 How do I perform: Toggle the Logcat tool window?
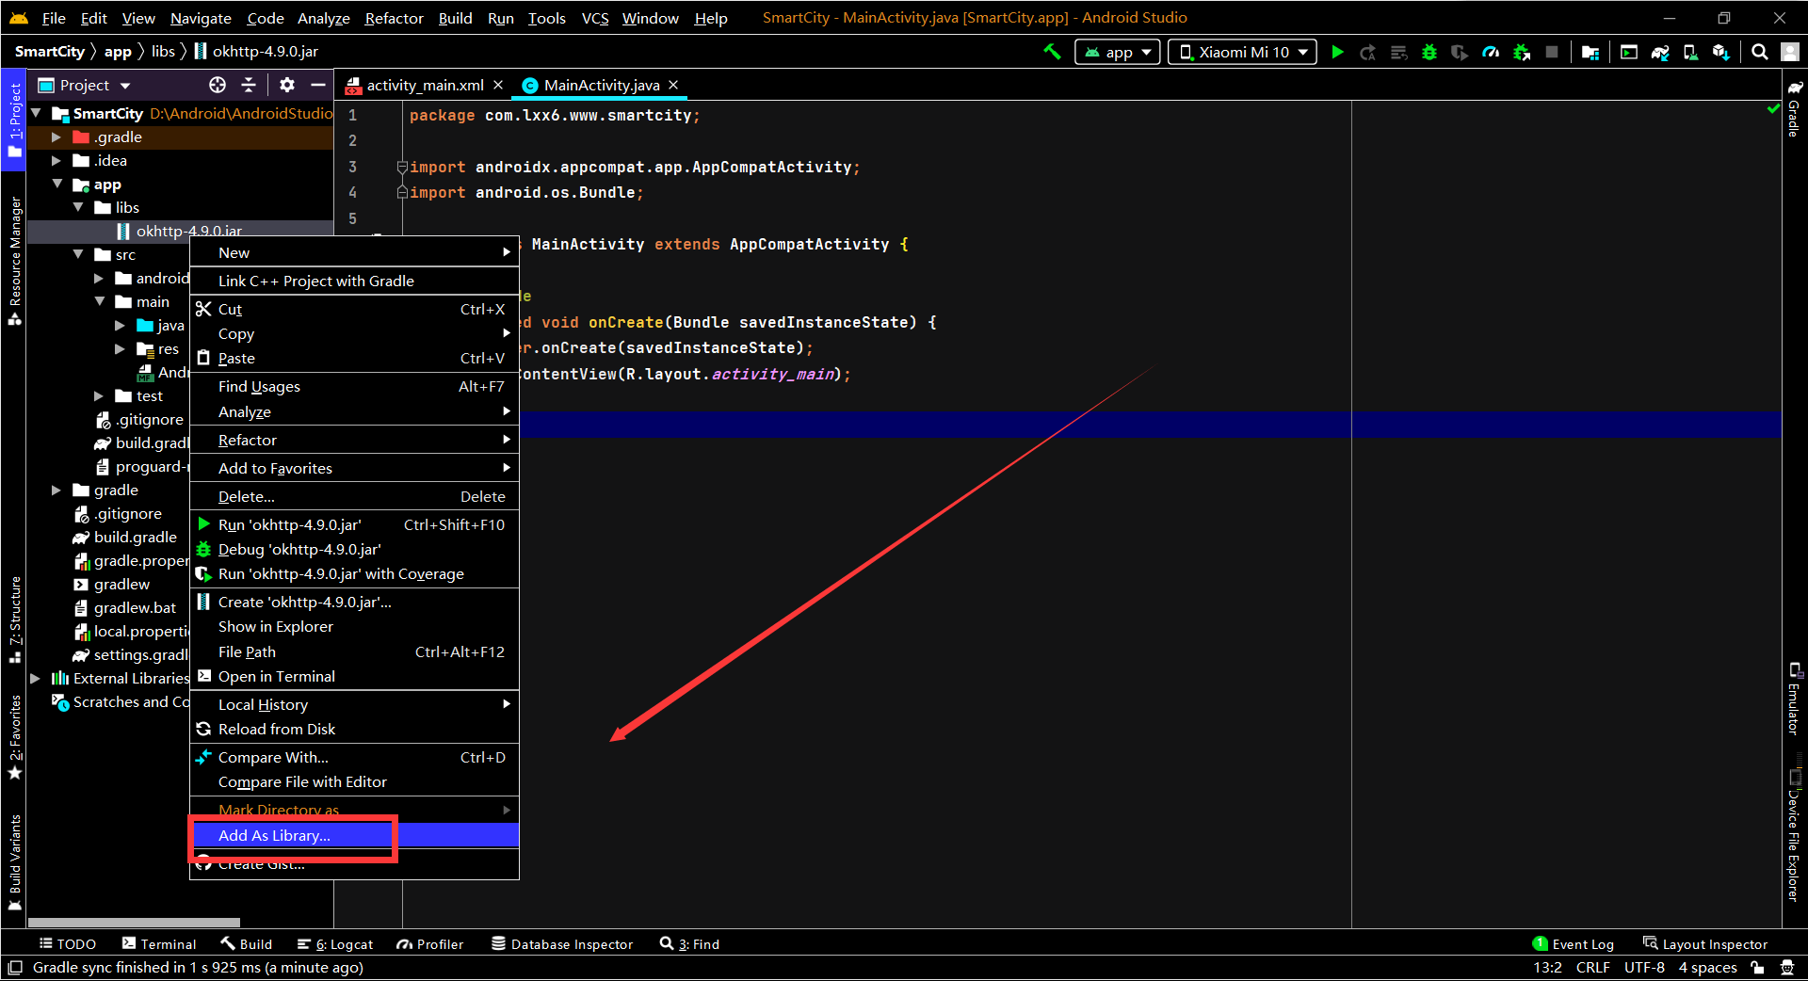335,943
